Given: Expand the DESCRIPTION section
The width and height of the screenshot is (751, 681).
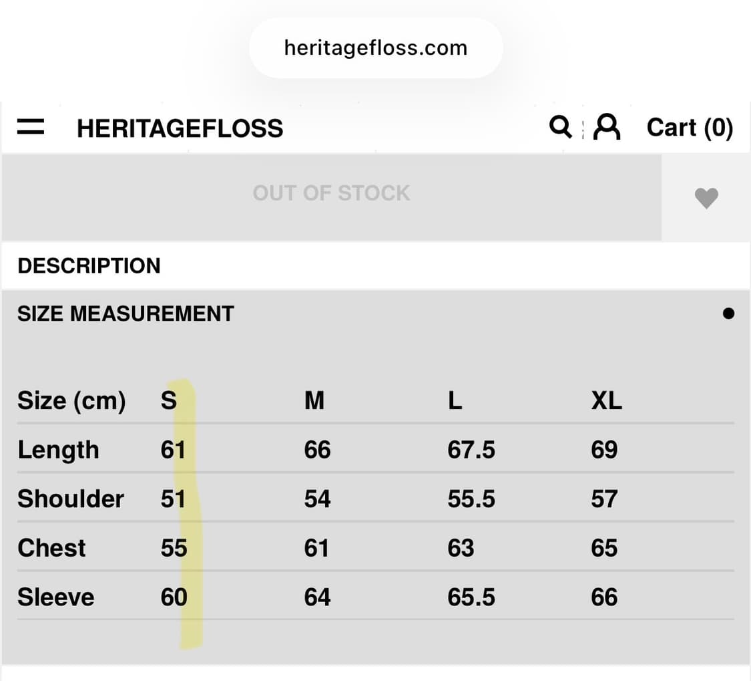Looking at the screenshot, I should 89,266.
